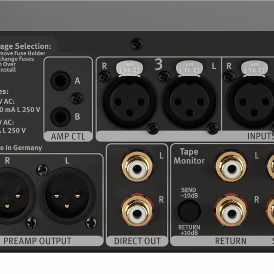Click the 'change Fuses' instruction line
The image size is (274, 274).
pos(17,59)
